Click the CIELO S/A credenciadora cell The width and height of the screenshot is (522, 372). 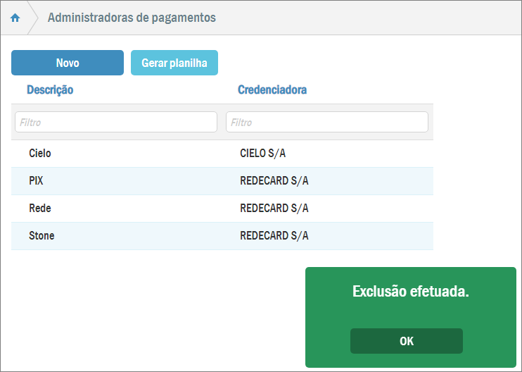pos(263,153)
